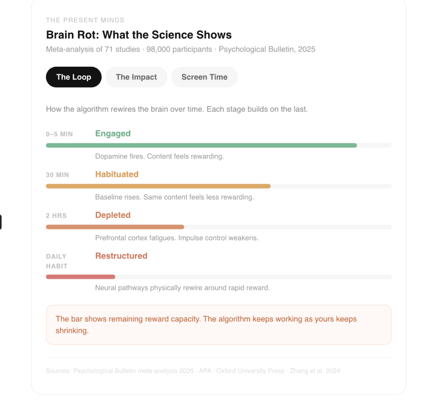
Task: Click the red Restructured progress bar
Action: point(81,277)
